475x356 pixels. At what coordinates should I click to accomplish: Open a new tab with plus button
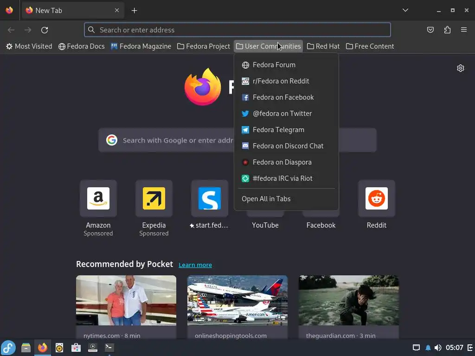click(134, 11)
